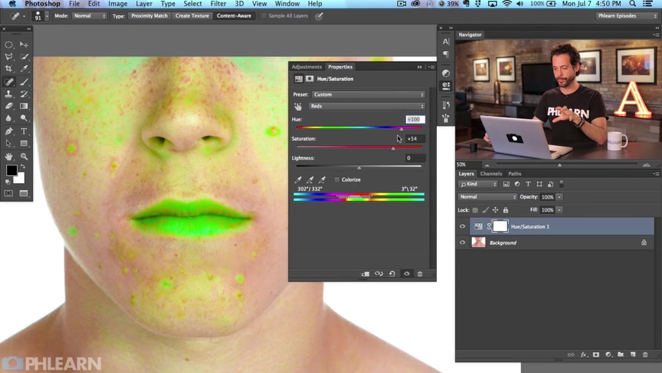Select the Zoom tool
Viewport: 662px width, 373px height.
pos(24,156)
